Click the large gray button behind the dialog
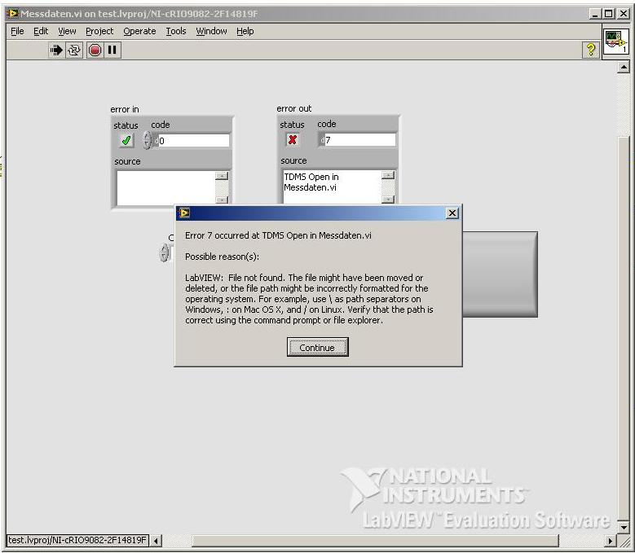 click(501, 274)
